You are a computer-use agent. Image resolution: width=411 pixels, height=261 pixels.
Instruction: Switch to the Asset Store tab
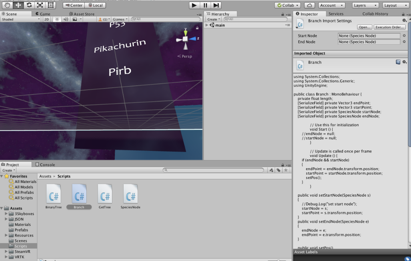click(82, 14)
